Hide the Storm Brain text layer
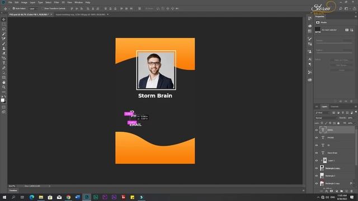The image size is (358, 201). tap(317, 153)
